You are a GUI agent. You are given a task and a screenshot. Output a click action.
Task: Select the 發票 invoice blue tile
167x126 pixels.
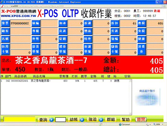point(5,23)
